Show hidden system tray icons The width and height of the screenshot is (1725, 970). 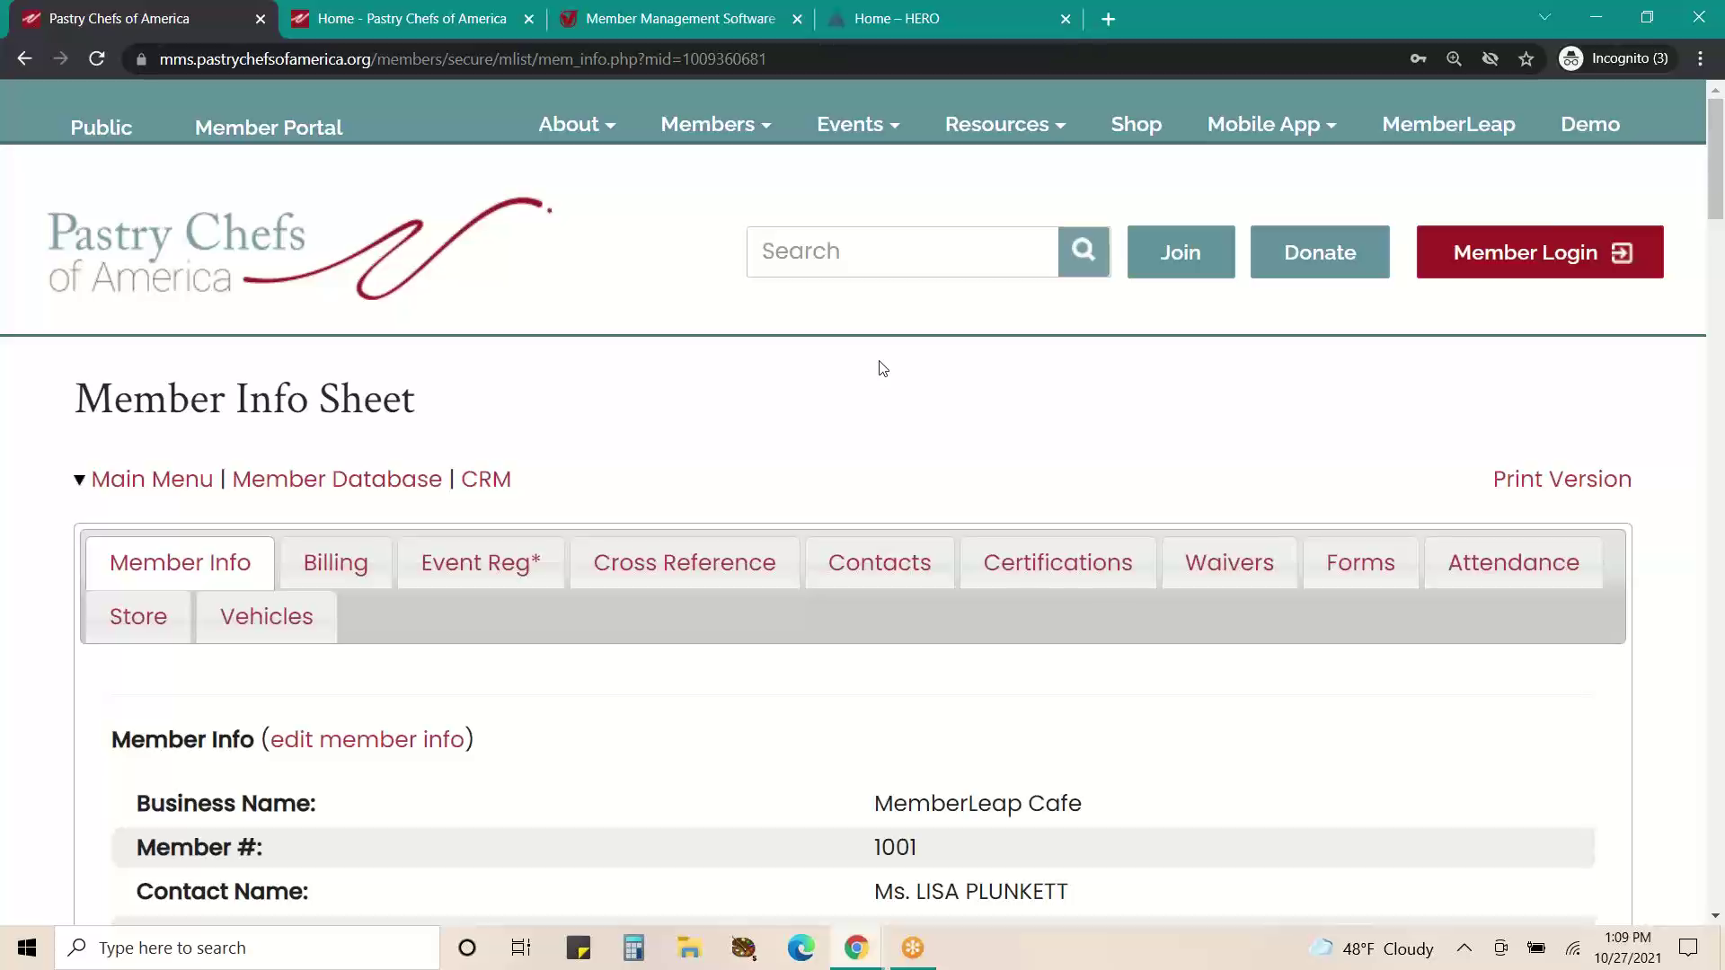point(1464,948)
